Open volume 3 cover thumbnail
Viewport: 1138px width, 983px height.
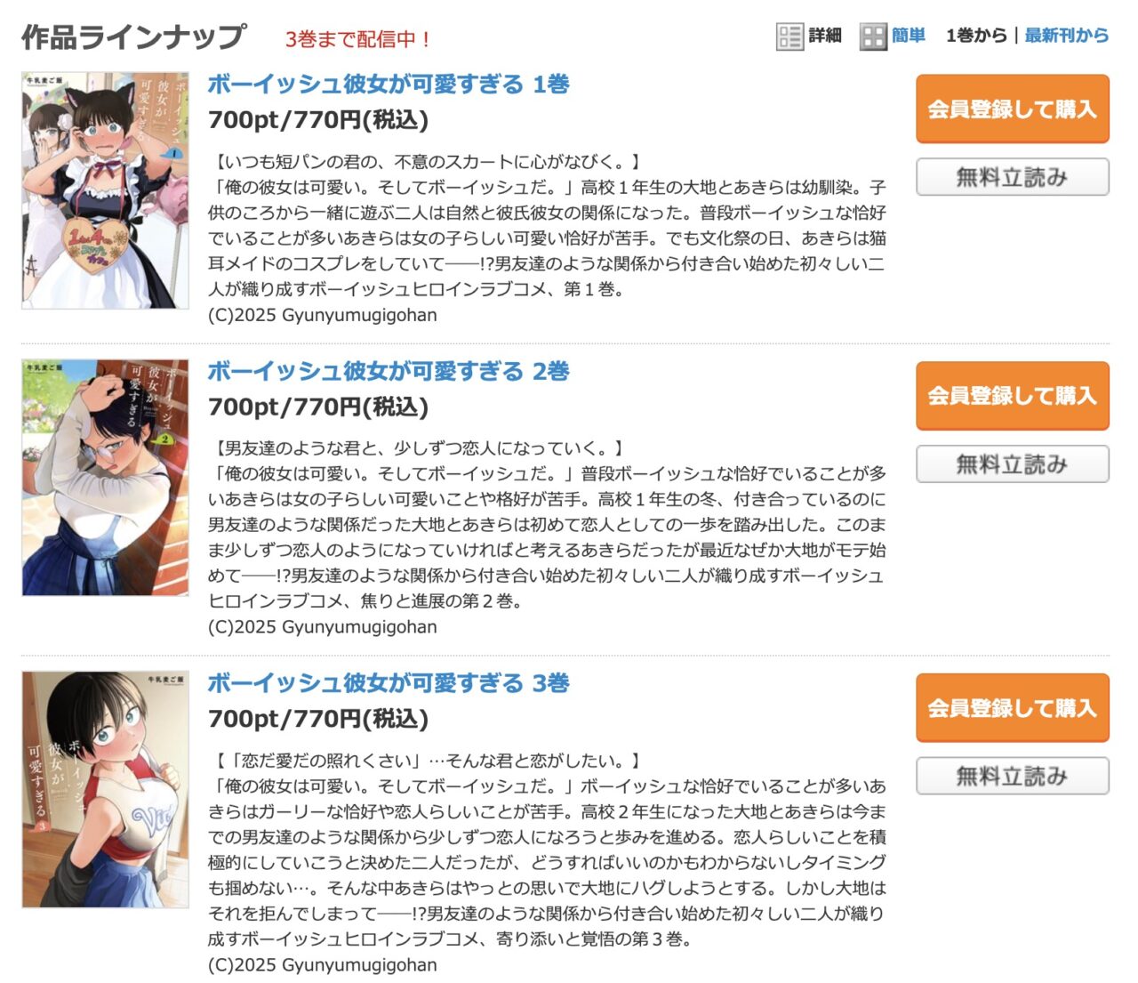click(105, 790)
